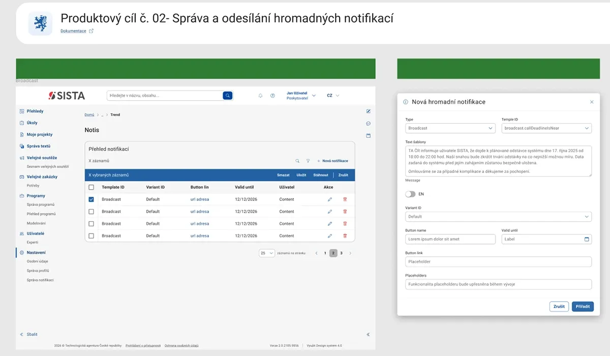Open Správa textů in the sidebar

tap(38, 146)
